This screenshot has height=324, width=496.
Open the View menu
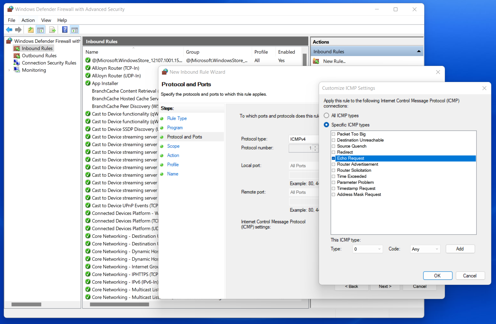click(46, 20)
